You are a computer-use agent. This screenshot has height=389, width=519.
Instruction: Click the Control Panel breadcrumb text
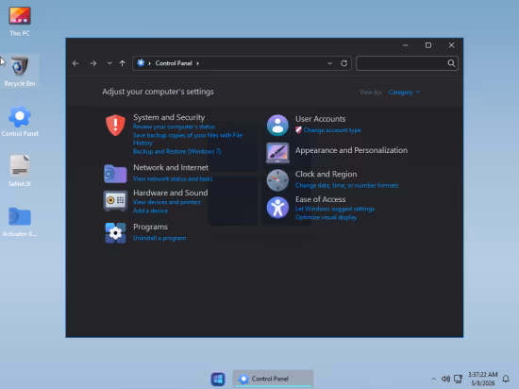(x=174, y=63)
